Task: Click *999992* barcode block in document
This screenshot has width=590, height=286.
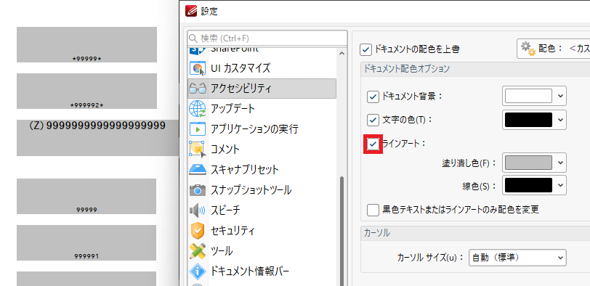Action: [86, 91]
